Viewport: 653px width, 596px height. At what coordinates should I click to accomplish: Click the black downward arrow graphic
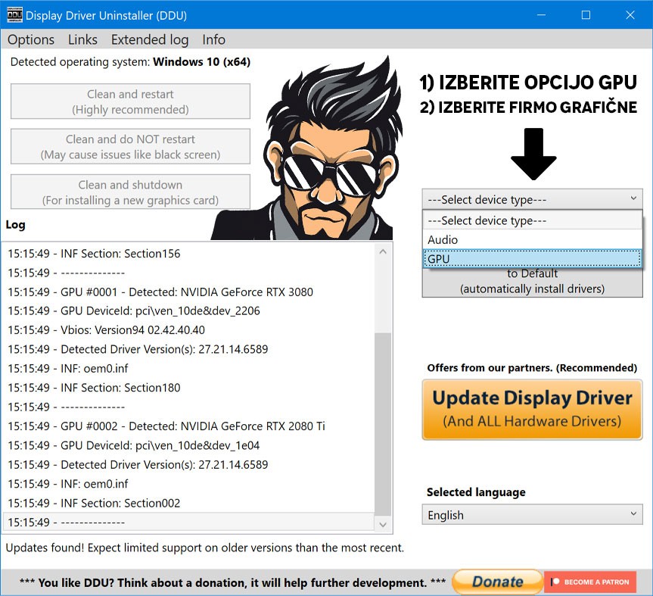point(533,154)
